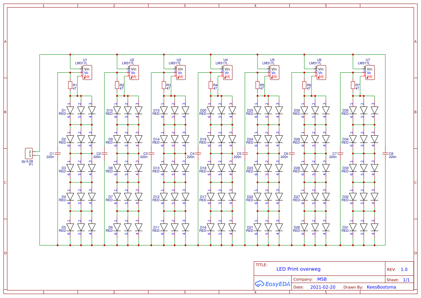The image size is (421, 298).
Task: Select the Company name MSB
Action: (x=322, y=279)
